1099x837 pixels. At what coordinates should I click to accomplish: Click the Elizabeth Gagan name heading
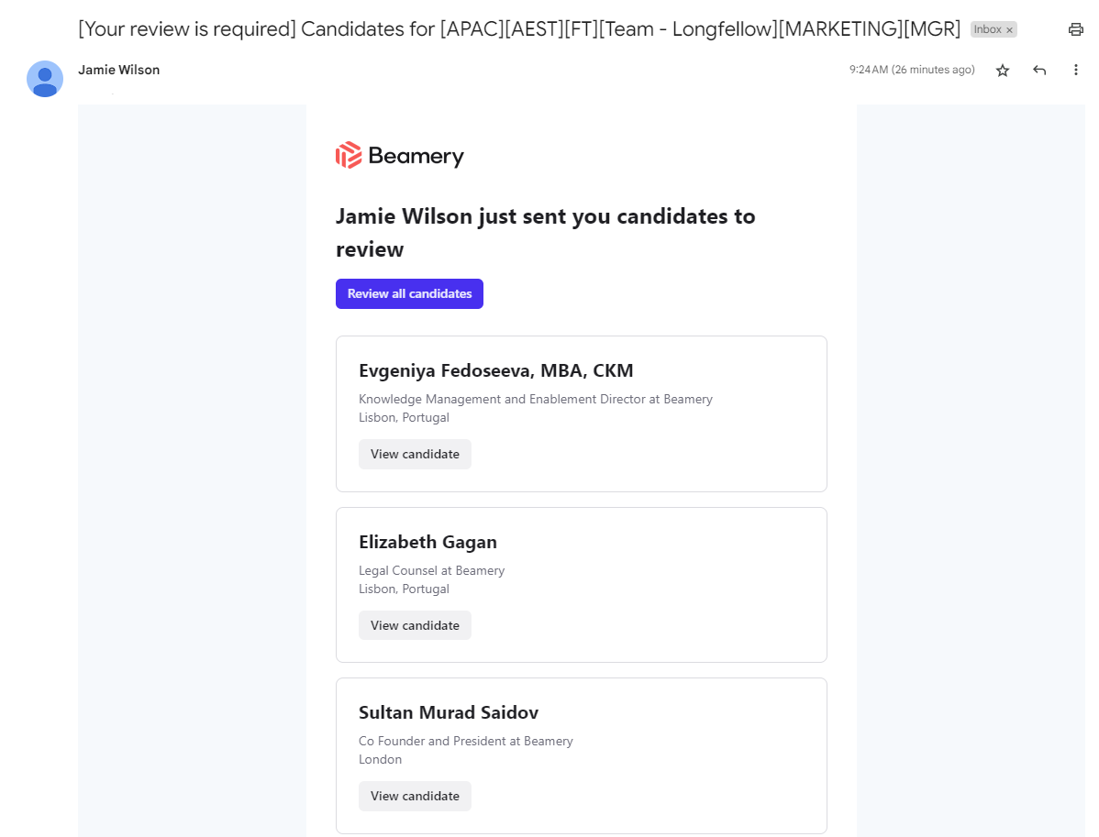[427, 542]
